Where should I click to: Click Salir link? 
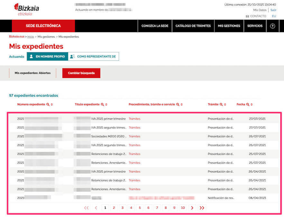coord(273,10)
